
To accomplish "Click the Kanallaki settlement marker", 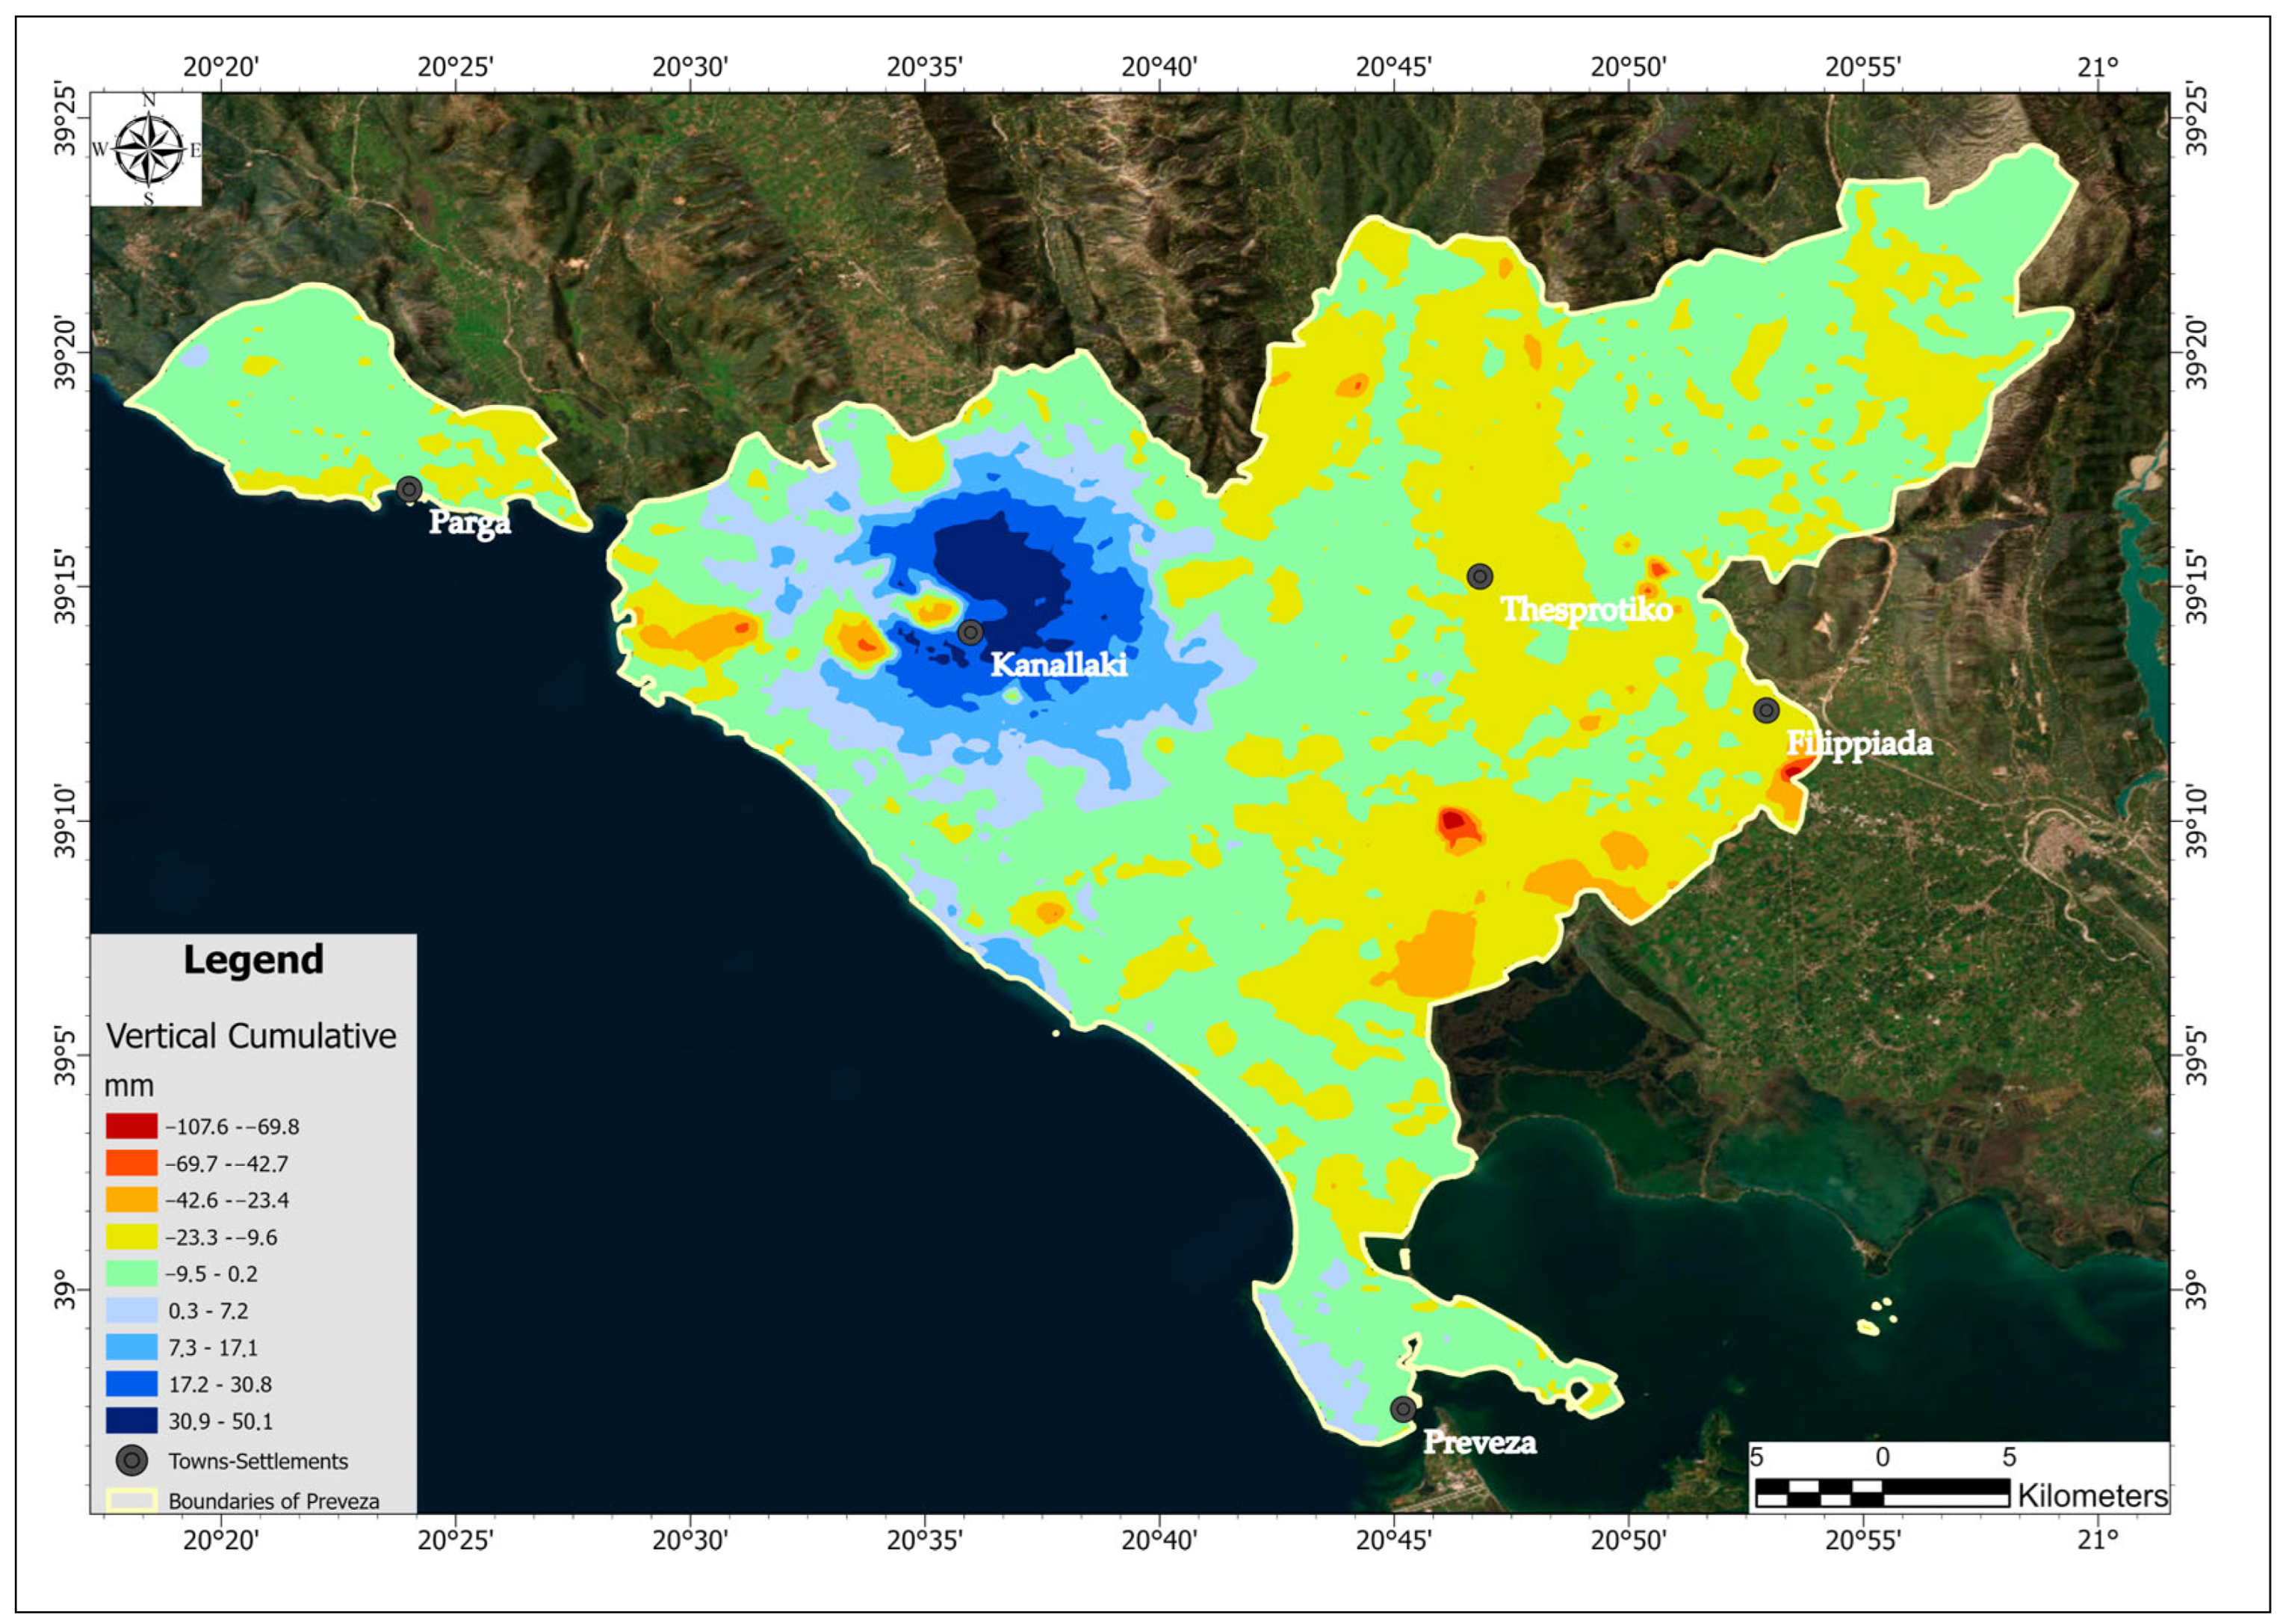I will tap(970, 632).
